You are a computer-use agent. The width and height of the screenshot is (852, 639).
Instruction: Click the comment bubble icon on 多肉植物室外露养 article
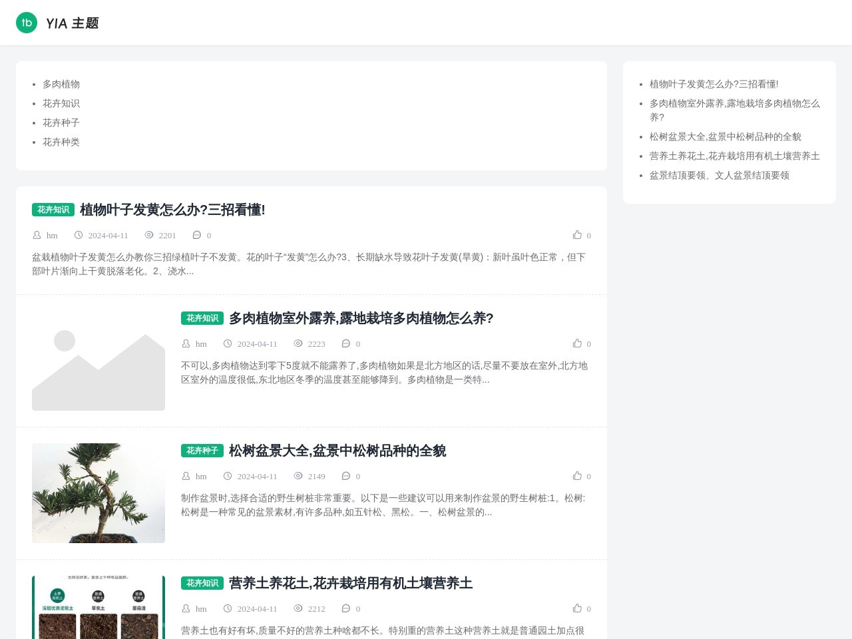[346, 343]
